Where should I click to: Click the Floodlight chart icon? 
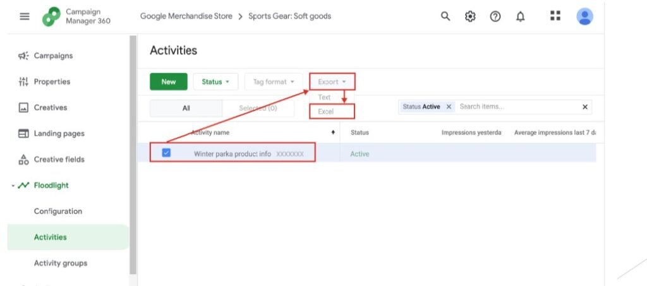pyautogui.click(x=23, y=186)
